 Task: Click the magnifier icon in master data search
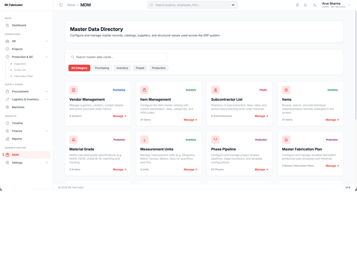72,57
